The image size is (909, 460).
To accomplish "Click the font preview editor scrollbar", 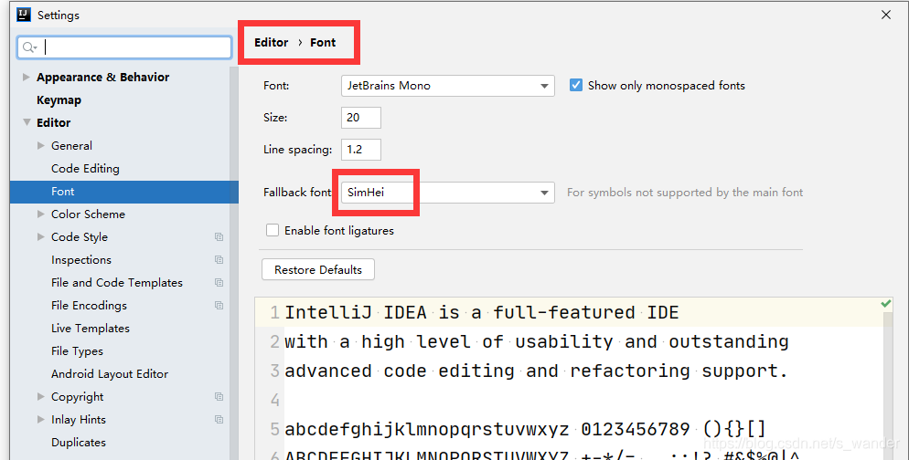I will (888, 385).
